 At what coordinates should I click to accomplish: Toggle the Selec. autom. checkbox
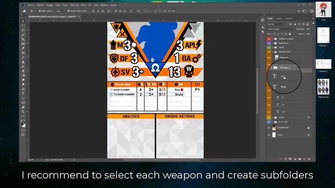40,11
